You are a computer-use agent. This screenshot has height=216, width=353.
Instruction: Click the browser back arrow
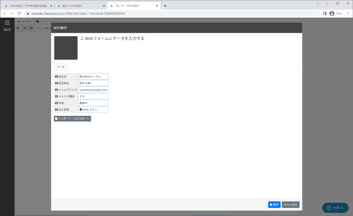(5, 14)
